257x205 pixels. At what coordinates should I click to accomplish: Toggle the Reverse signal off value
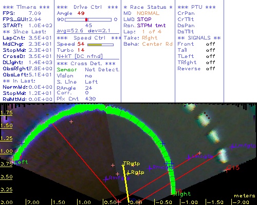pyautogui.click(x=210, y=69)
